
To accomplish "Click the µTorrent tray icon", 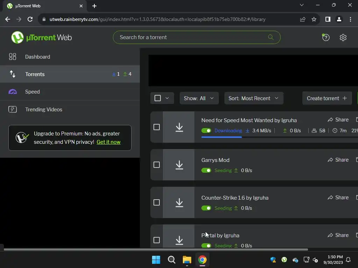I will click(x=284, y=260).
